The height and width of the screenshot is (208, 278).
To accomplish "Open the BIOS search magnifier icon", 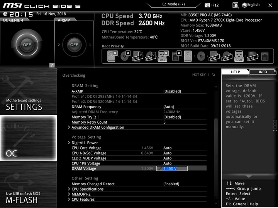I will click(236, 5).
